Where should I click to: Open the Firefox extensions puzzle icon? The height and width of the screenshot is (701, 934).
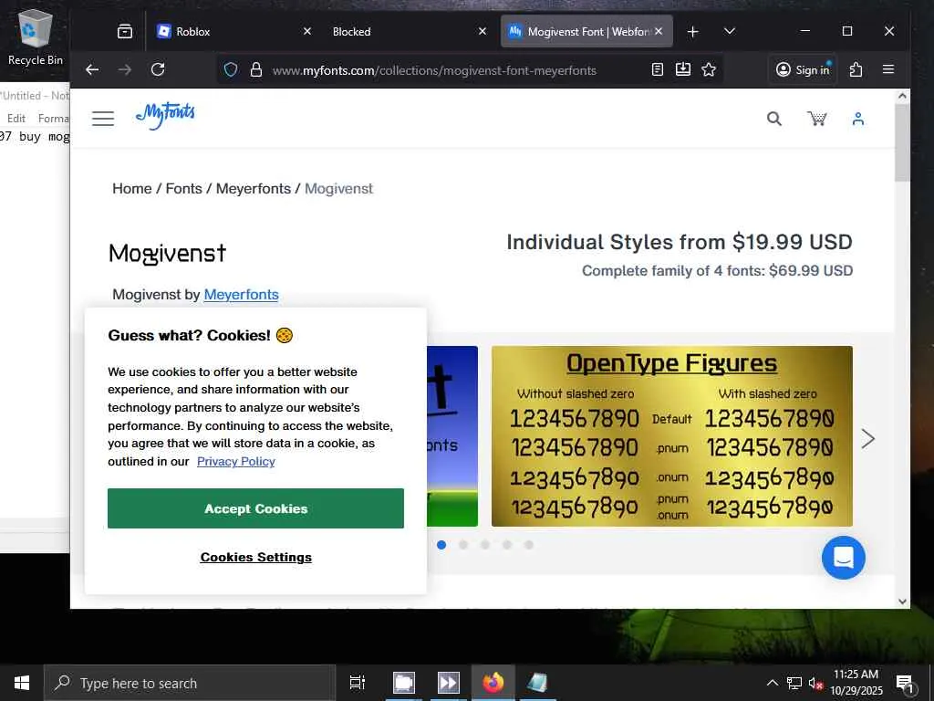click(856, 69)
